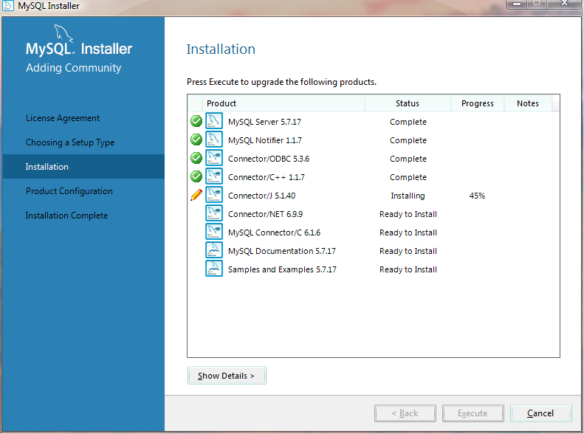The image size is (584, 434).
Task: Click the Execute button
Action: coord(473,413)
